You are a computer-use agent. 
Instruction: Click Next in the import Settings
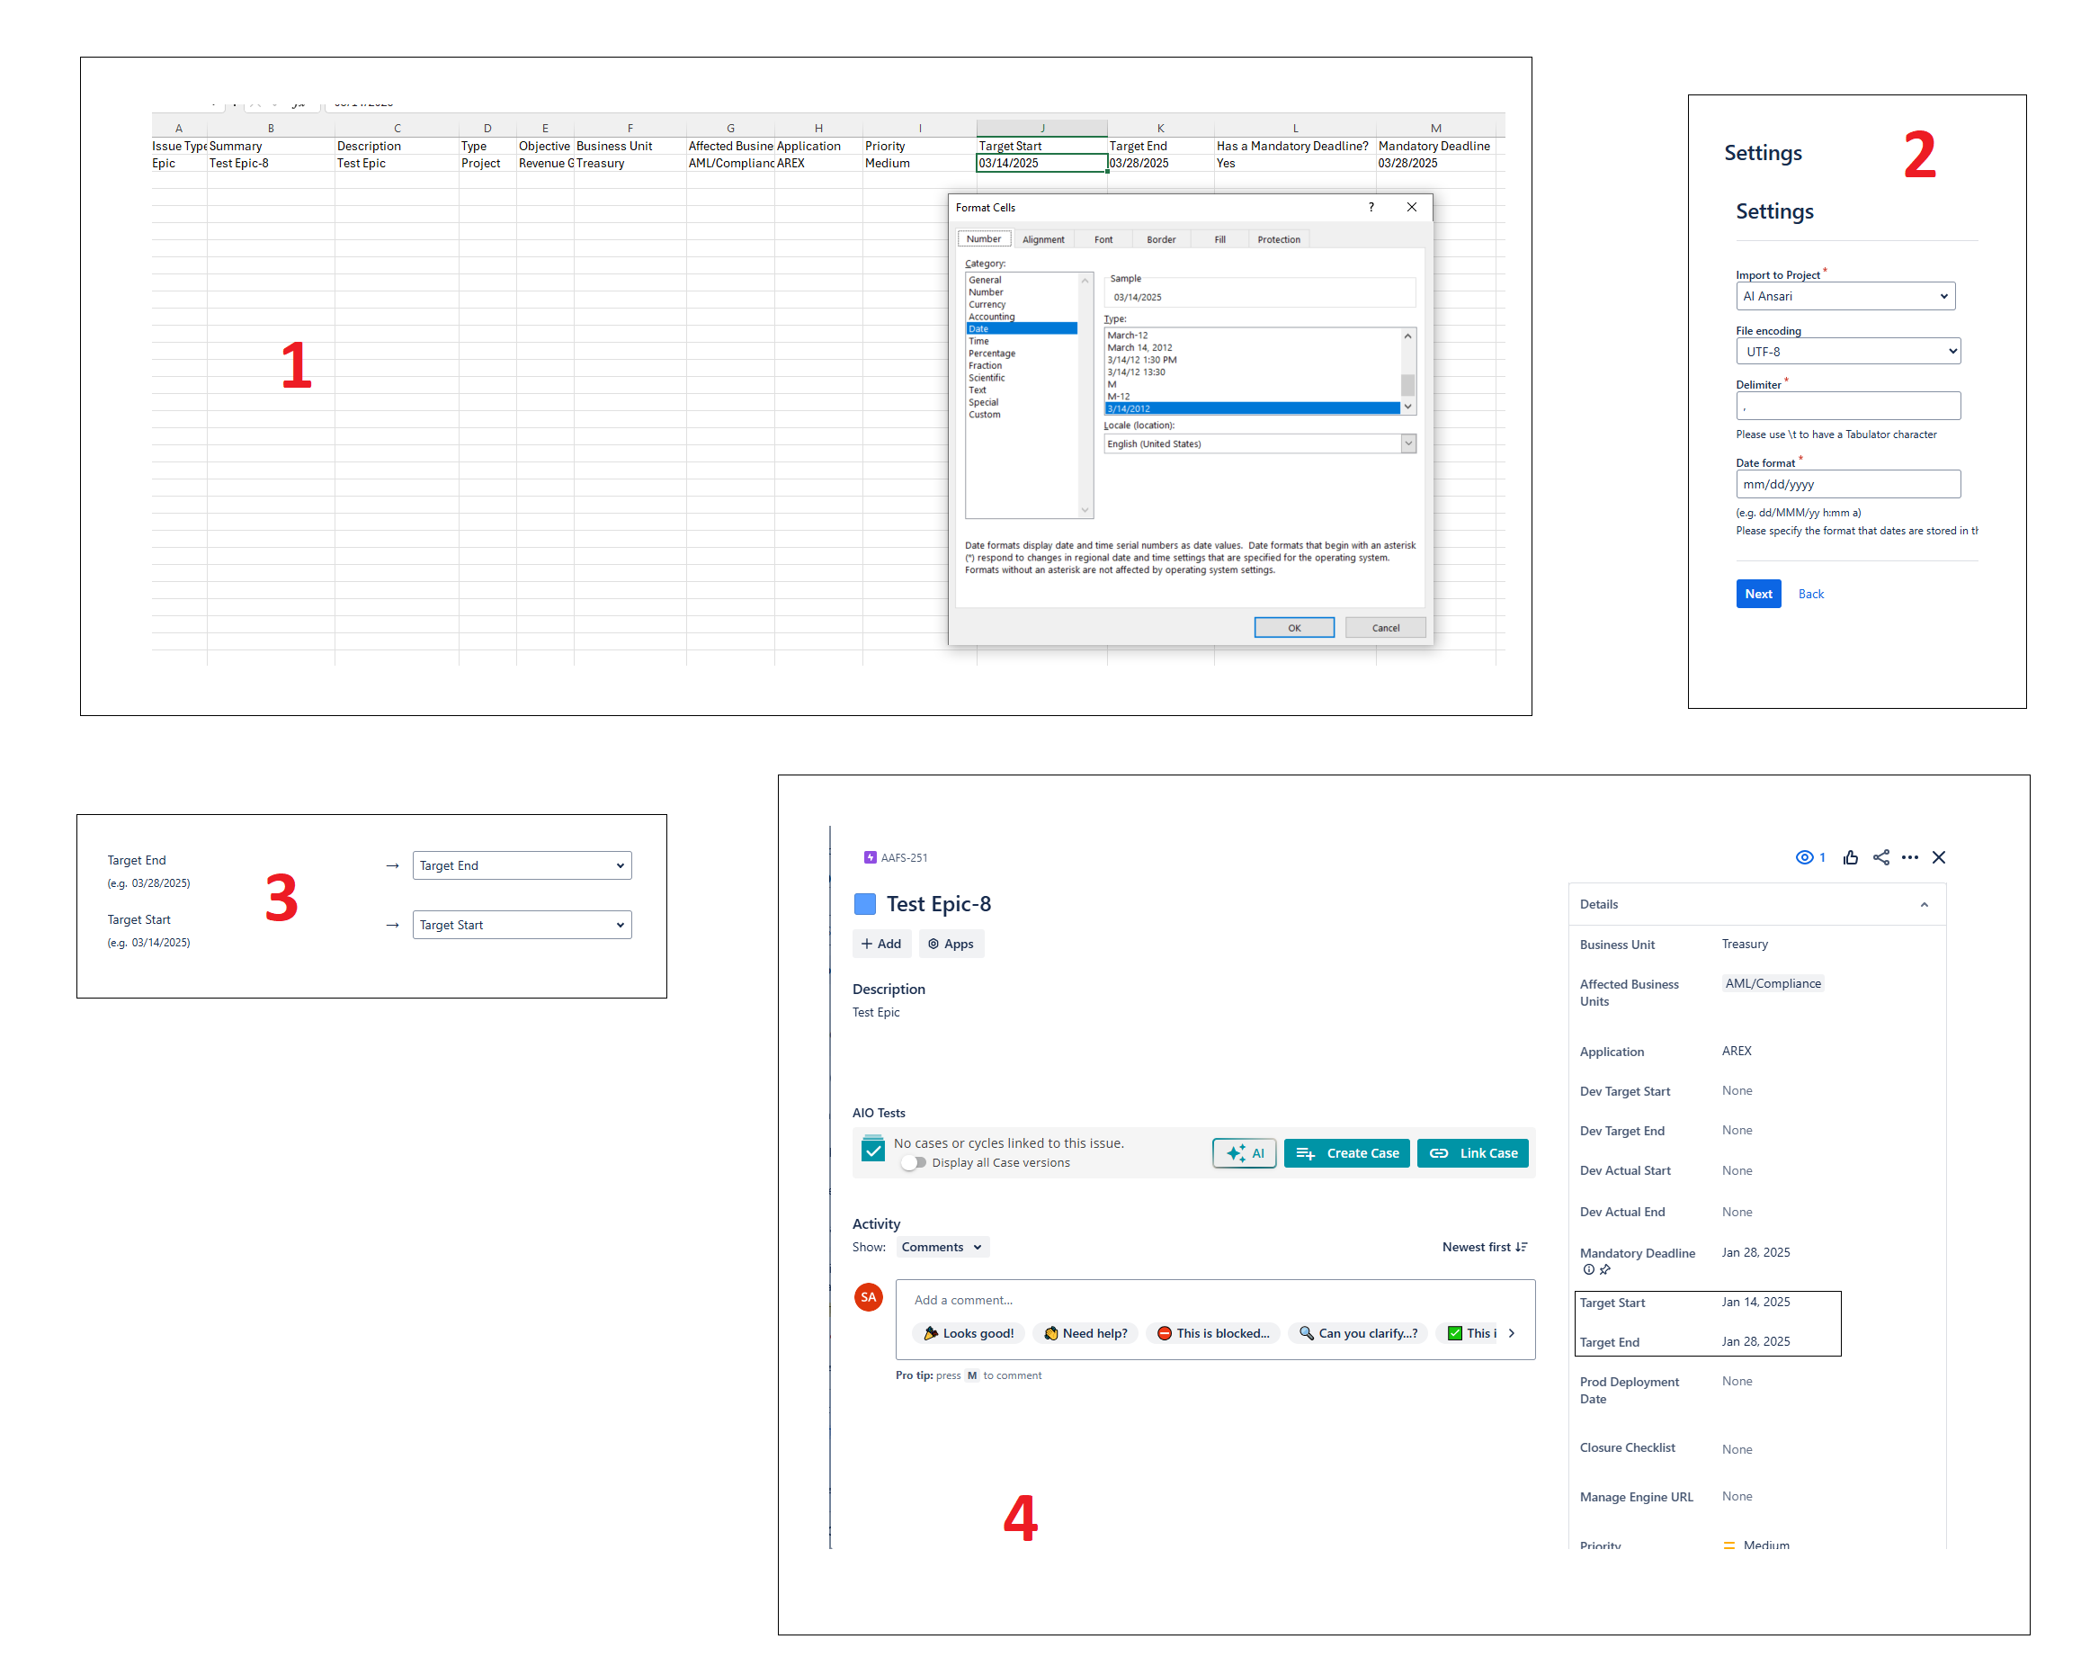(1758, 593)
